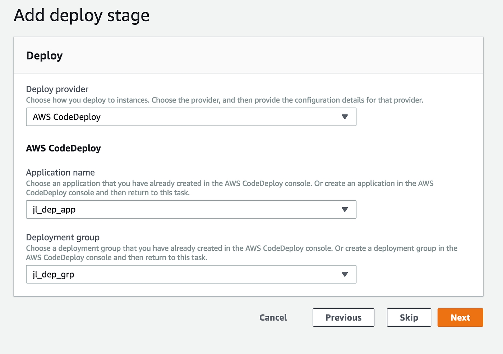Click the Deploy provider help description
This screenshot has width=503, height=354.
click(x=225, y=100)
